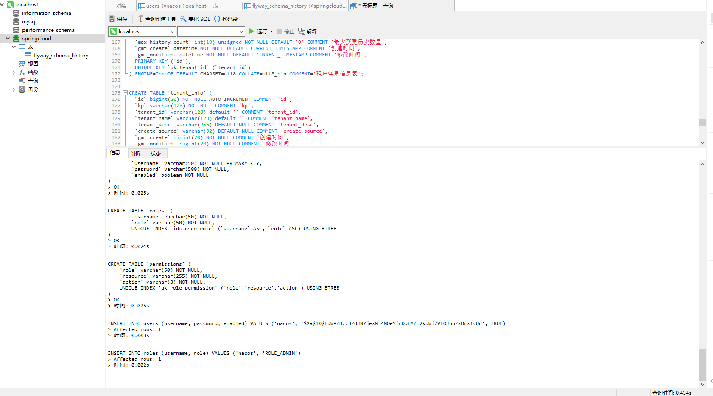This screenshot has width=713, height=396.
Task: Select the mysql database icon
Action: [x=16, y=22]
